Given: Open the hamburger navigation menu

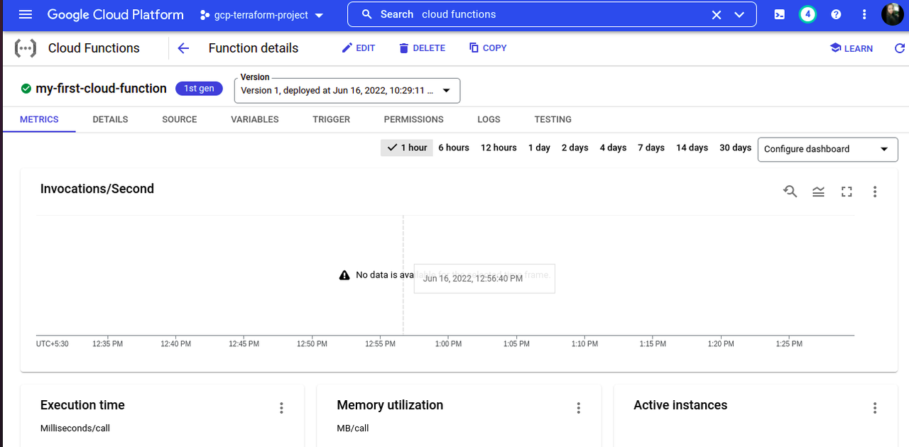Looking at the screenshot, I should 26,14.
